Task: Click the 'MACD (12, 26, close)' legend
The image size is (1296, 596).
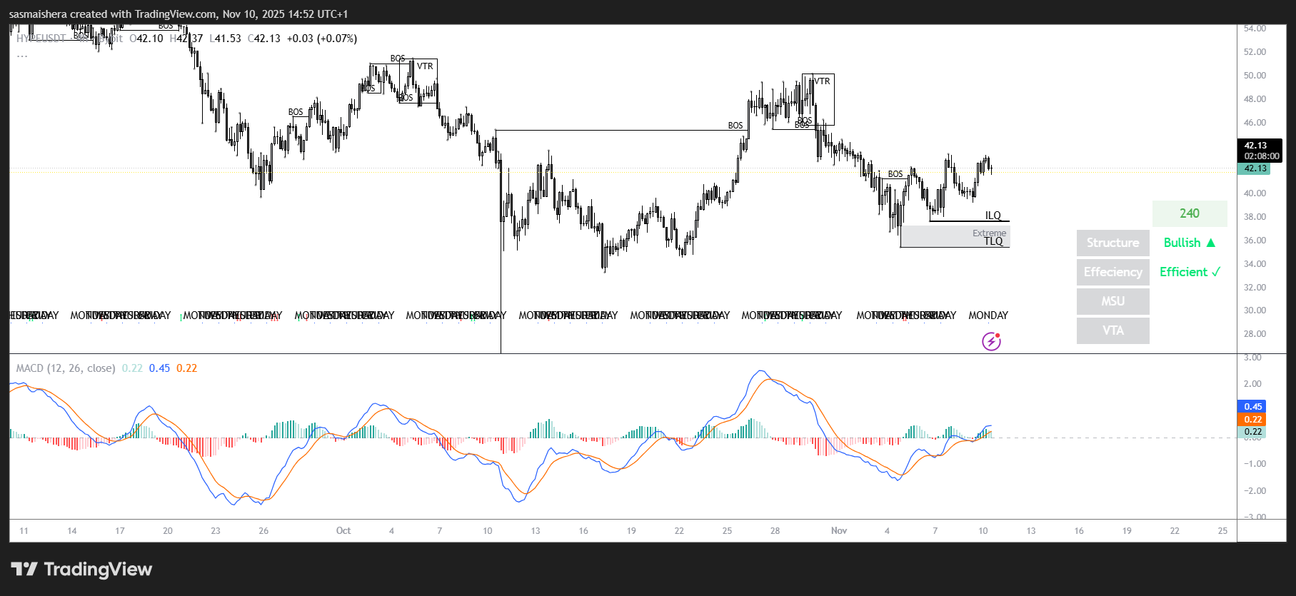Action: [x=66, y=368]
